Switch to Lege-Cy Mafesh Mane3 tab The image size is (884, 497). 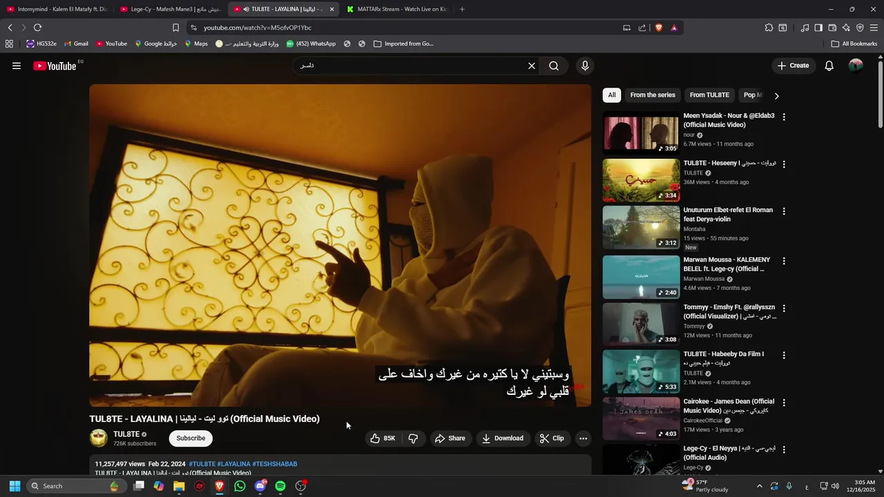[171, 9]
